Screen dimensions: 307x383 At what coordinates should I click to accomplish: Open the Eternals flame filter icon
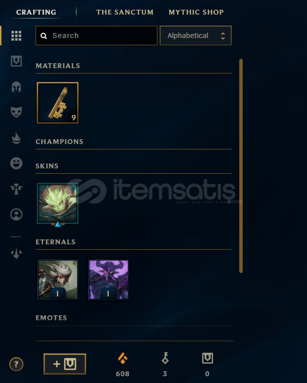coord(17,138)
